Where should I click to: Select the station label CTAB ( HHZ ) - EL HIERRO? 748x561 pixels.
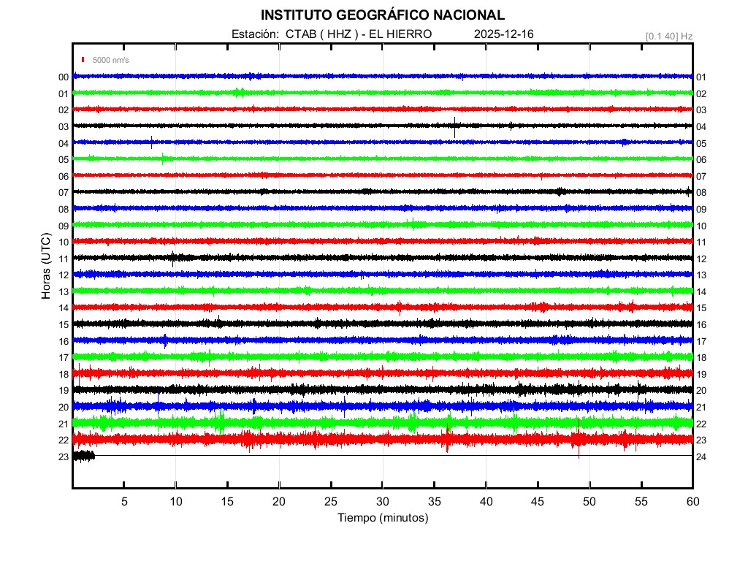(332, 34)
